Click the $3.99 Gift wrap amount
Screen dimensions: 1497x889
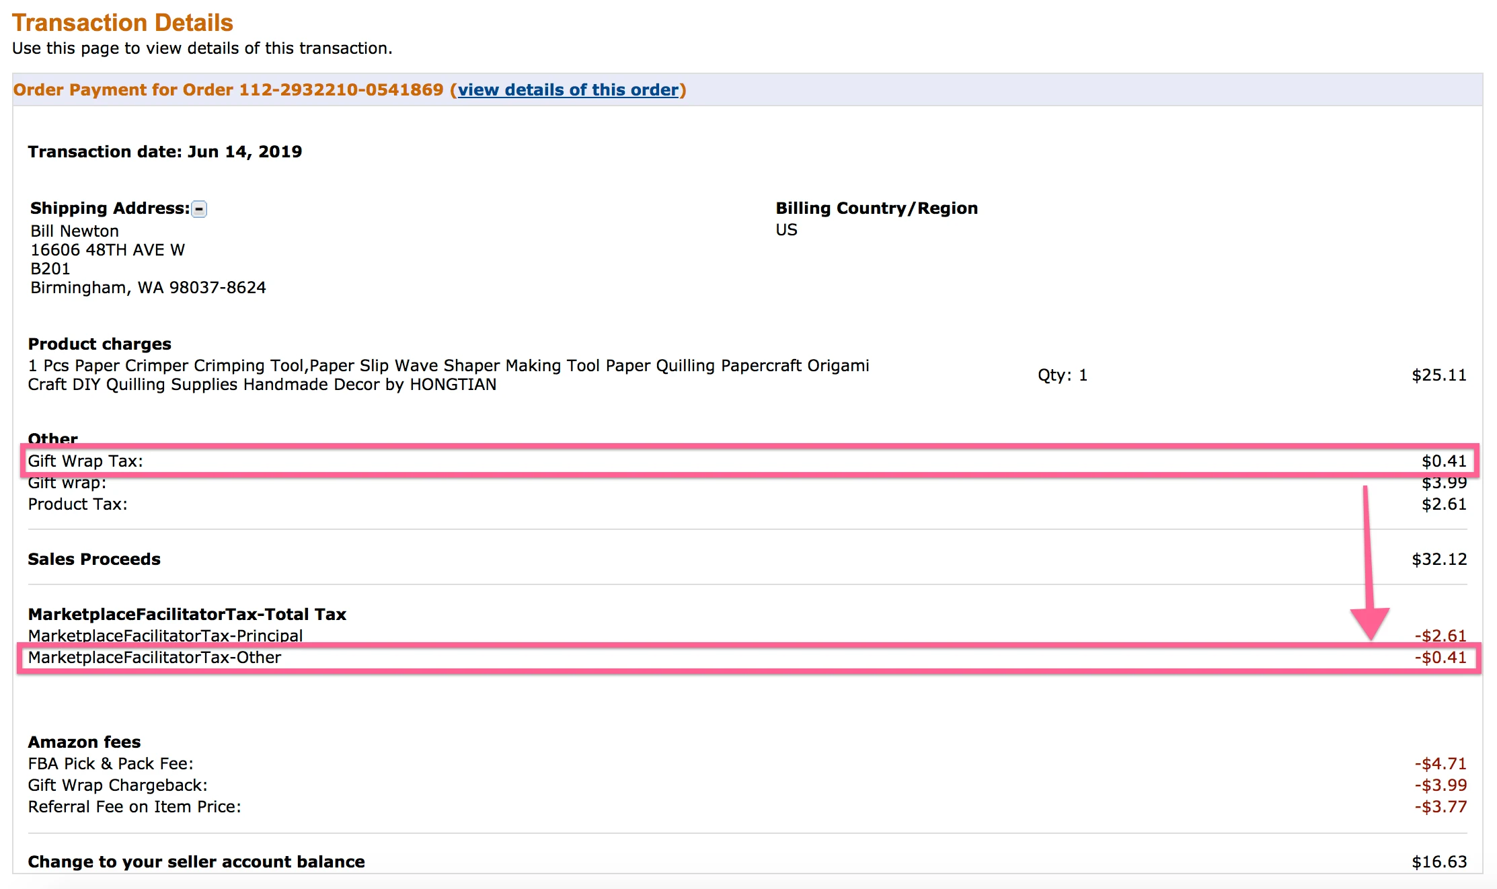pos(1444,483)
